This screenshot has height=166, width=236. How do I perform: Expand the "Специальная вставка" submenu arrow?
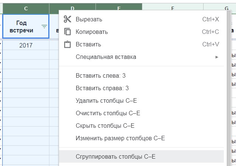pos(217,57)
